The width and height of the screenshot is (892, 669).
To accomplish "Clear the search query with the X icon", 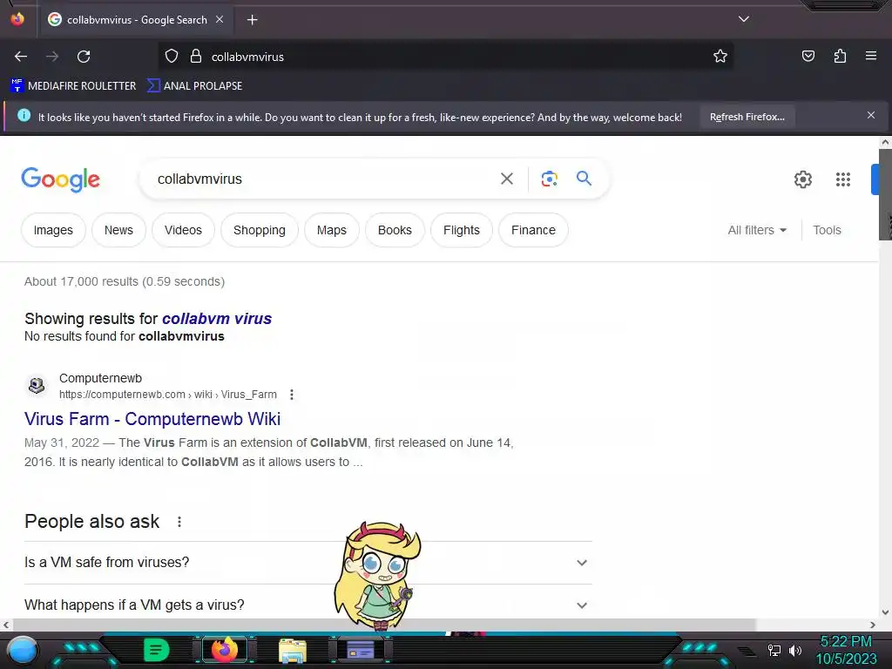I will [506, 179].
